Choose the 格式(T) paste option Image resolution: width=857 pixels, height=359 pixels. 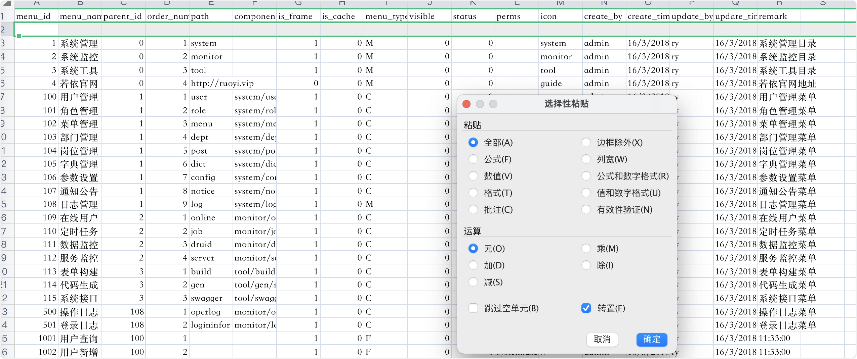pos(473,193)
